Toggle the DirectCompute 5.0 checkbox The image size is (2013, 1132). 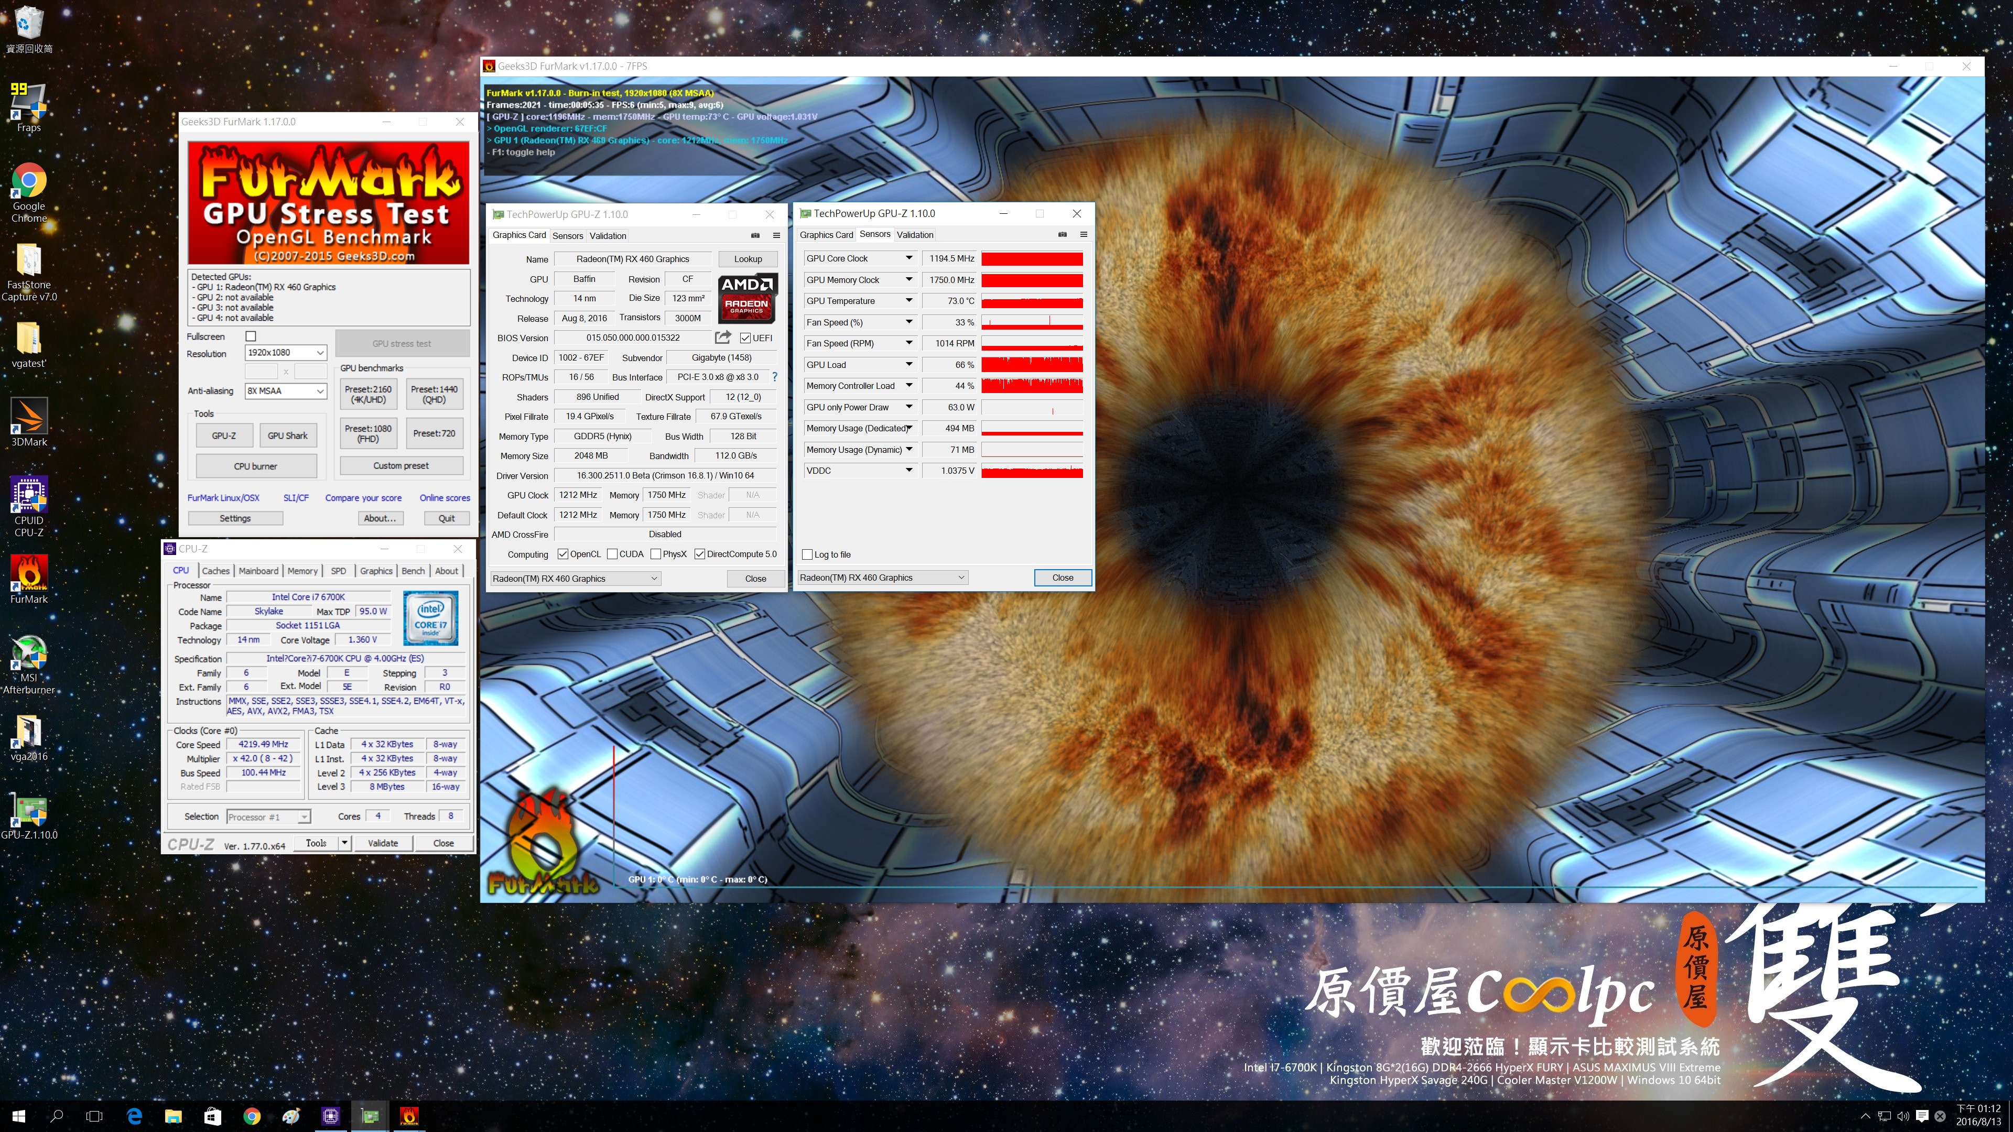[x=699, y=554]
